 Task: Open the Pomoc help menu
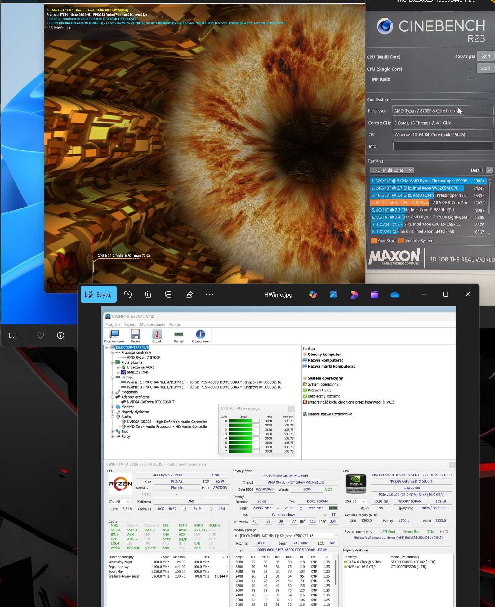[175, 324]
